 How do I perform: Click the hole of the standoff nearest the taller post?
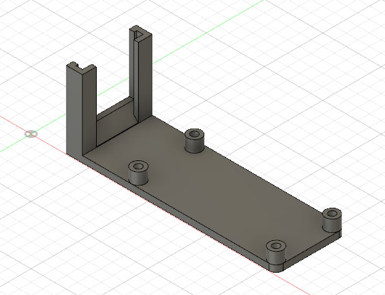click(195, 134)
